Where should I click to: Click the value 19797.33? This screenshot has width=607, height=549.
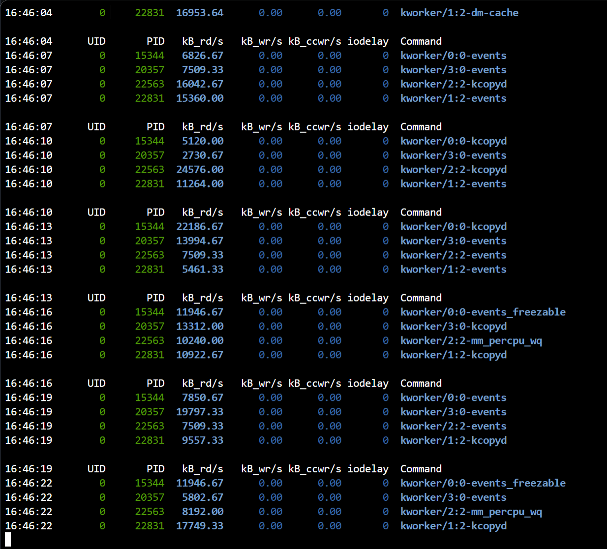coord(200,412)
